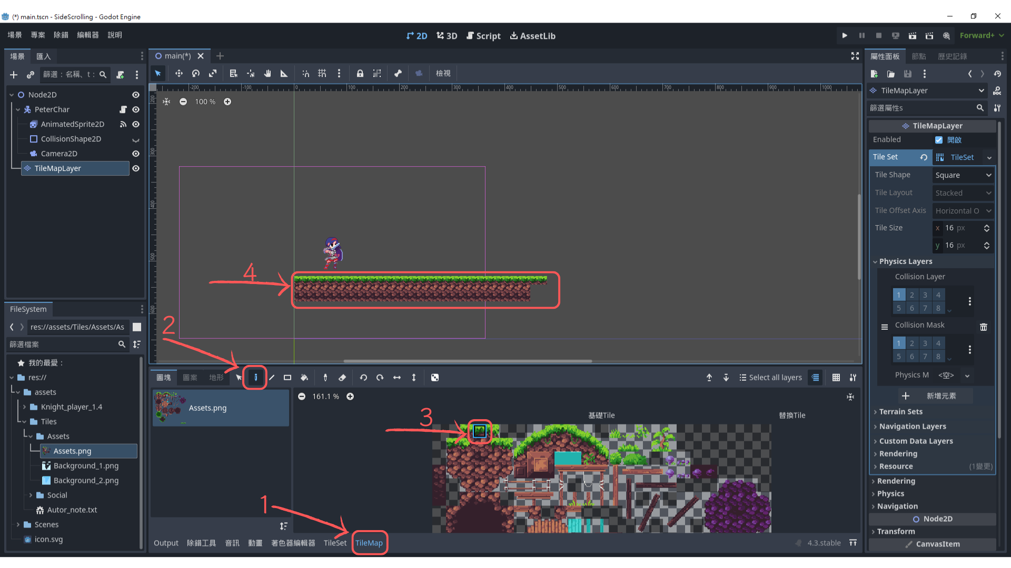Toggle the lock selected node icon
This screenshot has width=1011, height=568.
click(x=360, y=74)
